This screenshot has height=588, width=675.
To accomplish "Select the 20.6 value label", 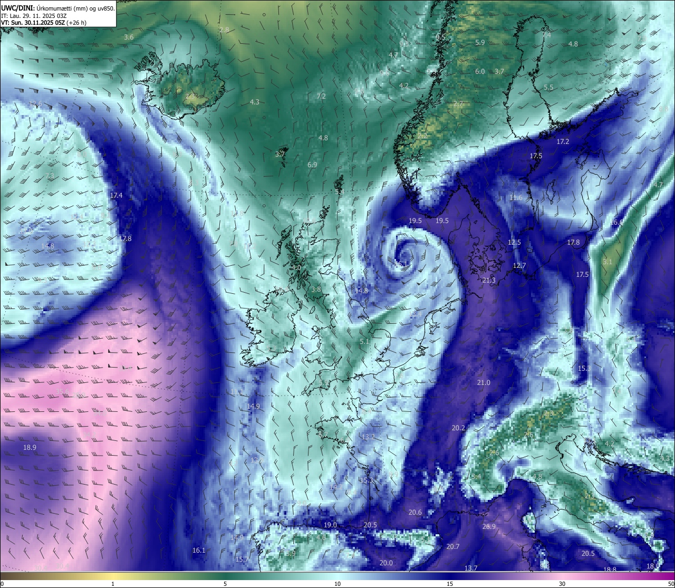I will coord(415,512).
